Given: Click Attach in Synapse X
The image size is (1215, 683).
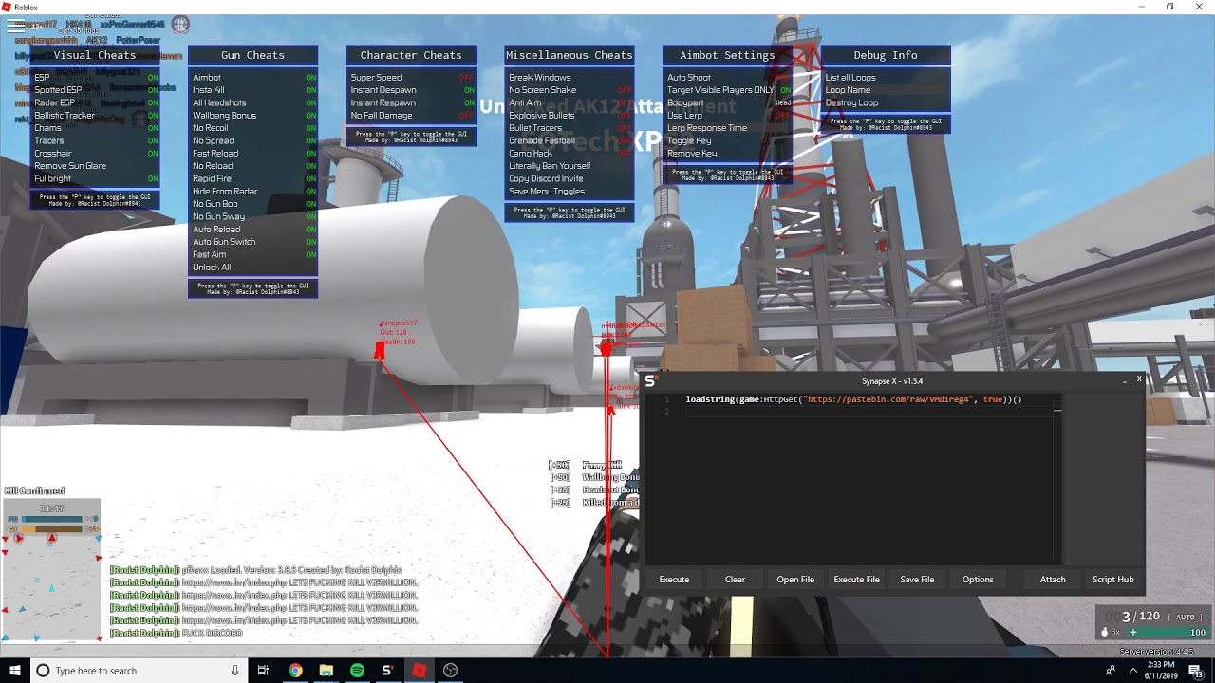Looking at the screenshot, I should (x=1053, y=580).
